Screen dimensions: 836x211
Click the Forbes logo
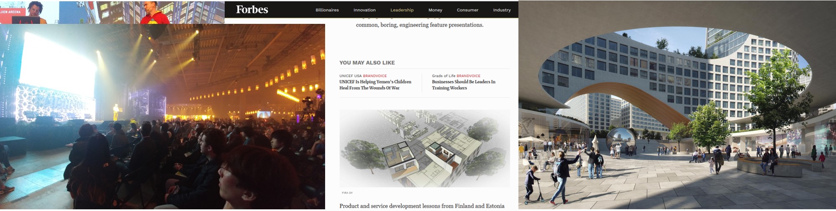coord(252,10)
